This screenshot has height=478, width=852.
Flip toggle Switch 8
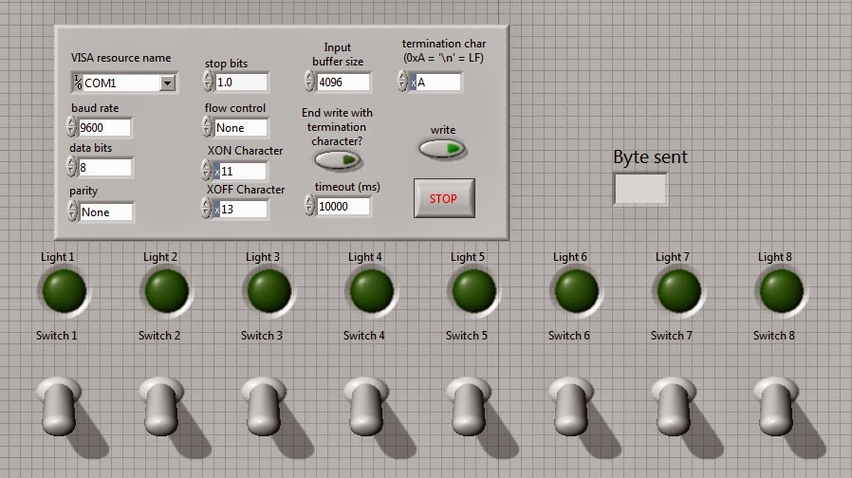[776, 406]
